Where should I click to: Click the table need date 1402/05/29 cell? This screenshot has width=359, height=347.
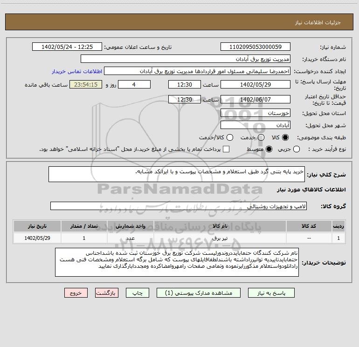[37, 238]
